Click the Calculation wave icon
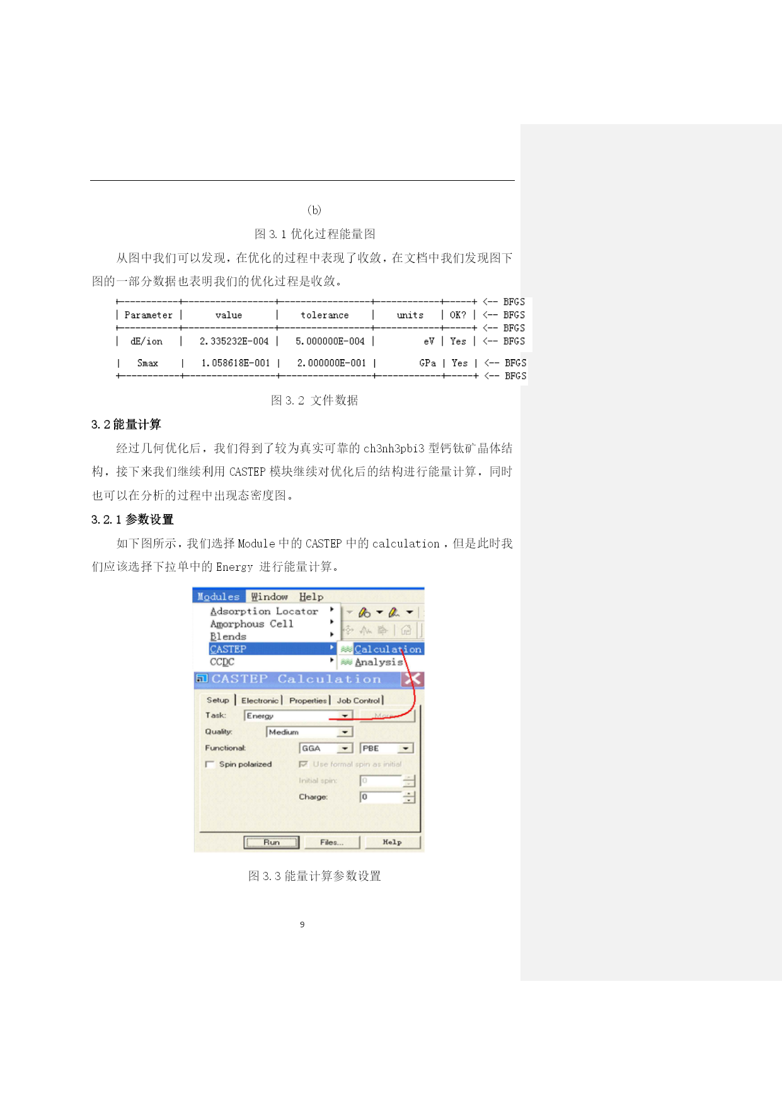 pos(346,649)
